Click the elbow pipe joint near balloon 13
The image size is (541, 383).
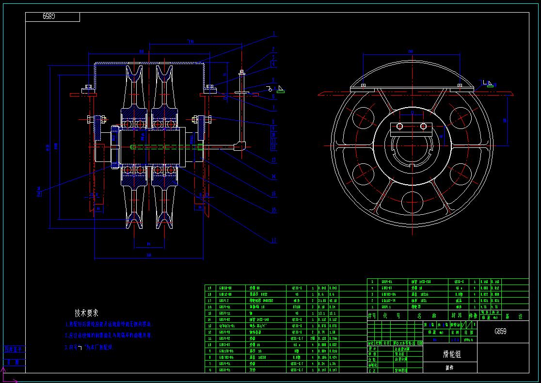[x=241, y=146]
